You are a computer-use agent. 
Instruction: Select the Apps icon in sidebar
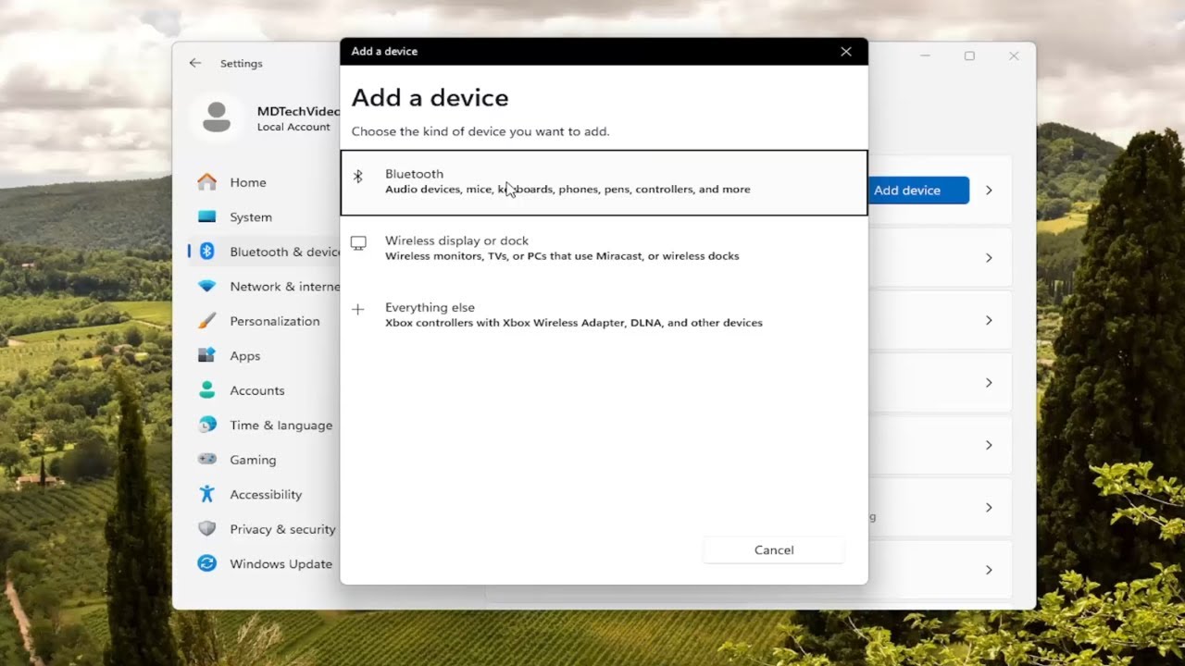tap(206, 355)
